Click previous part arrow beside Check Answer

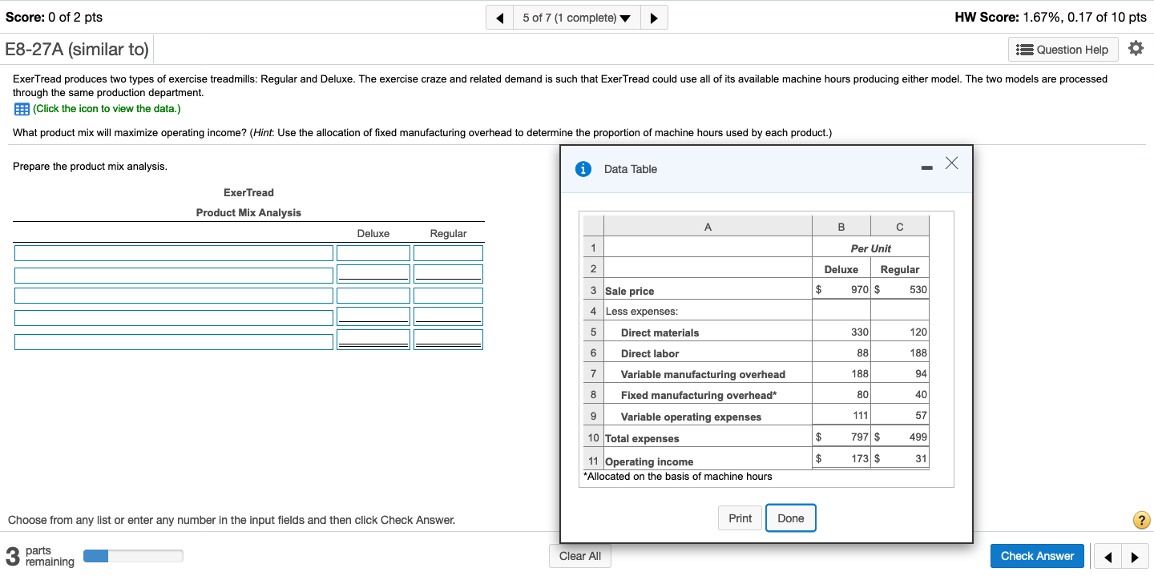click(x=1109, y=556)
